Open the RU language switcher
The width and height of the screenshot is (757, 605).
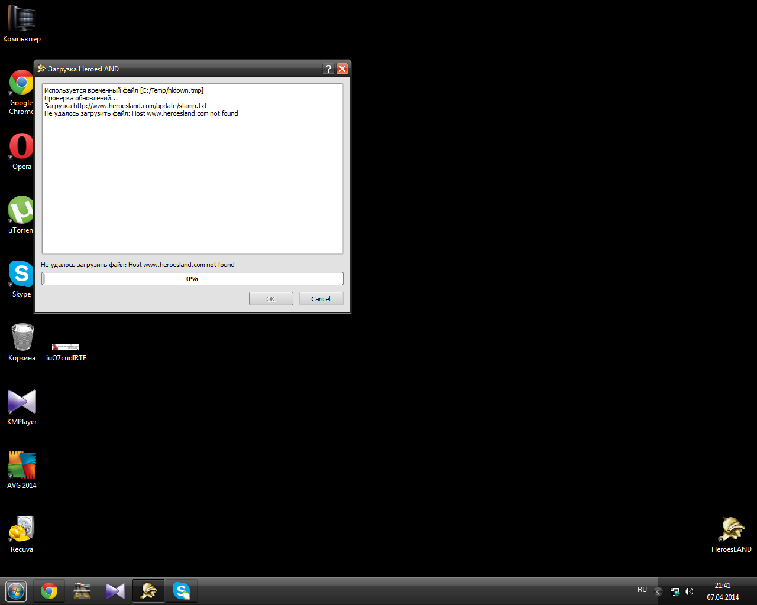[x=642, y=590]
